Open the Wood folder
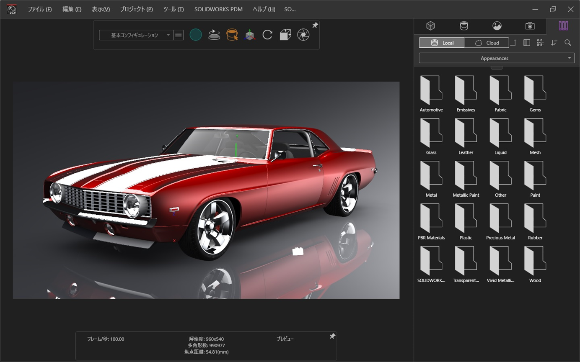580x362 pixels. coord(535,264)
